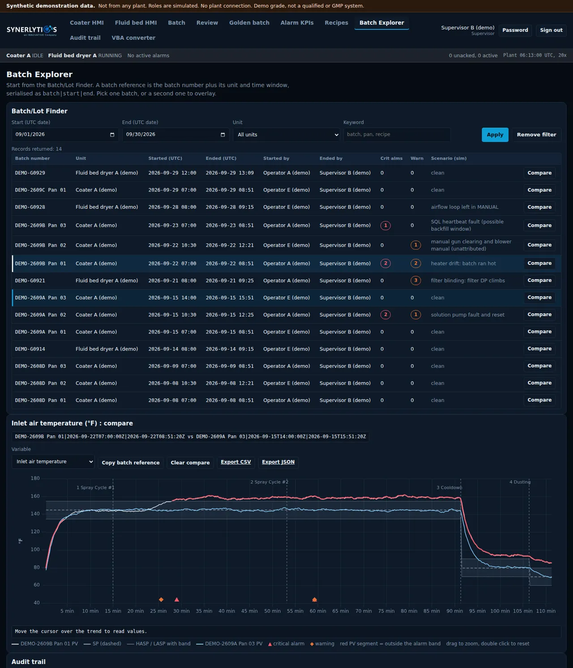
Task: Focus the Keyword search field
Action: (x=397, y=135)
